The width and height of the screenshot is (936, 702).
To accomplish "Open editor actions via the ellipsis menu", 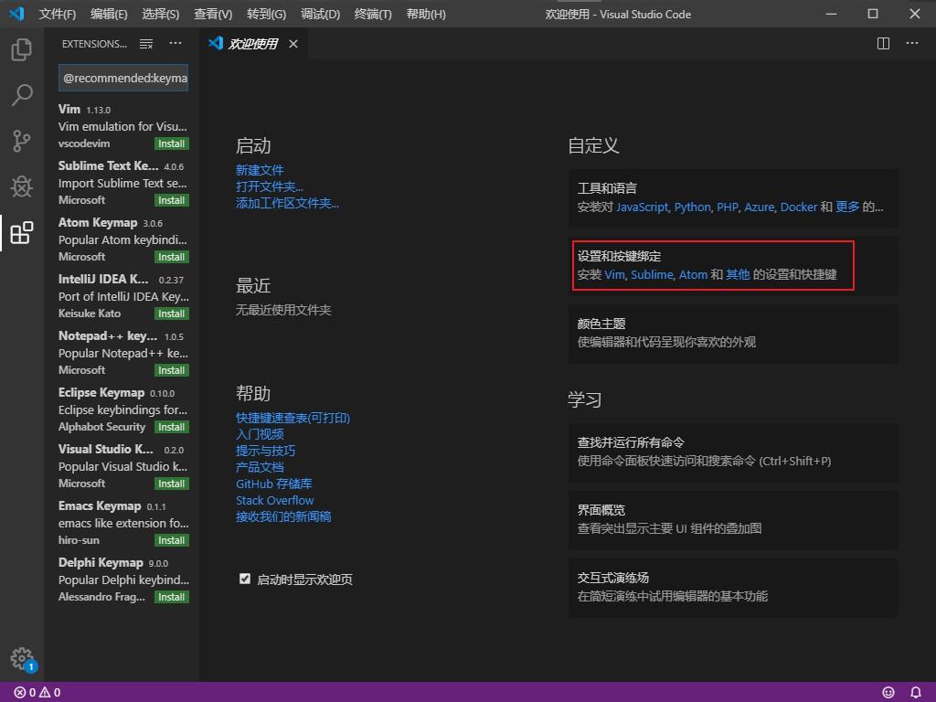I will pos(911,43).
